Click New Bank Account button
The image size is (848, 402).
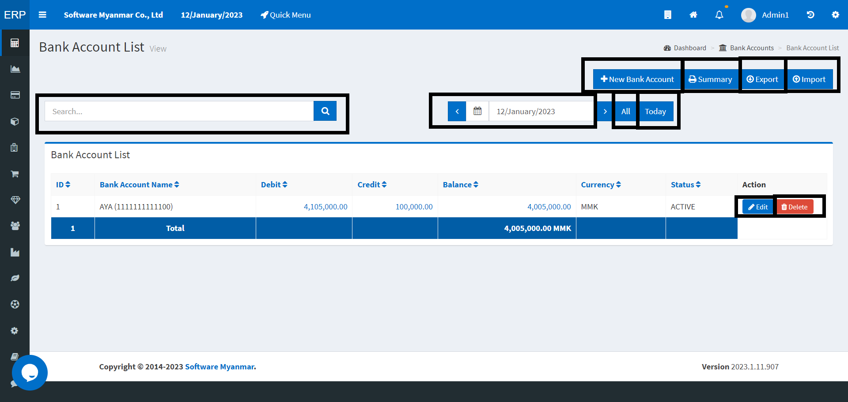click(637, 79)
